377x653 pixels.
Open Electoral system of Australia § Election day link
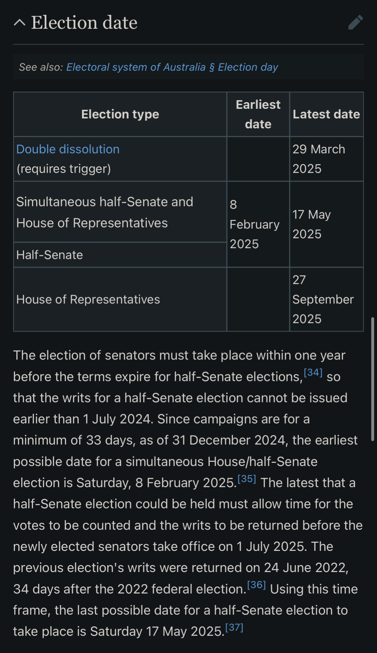[172, 67]
